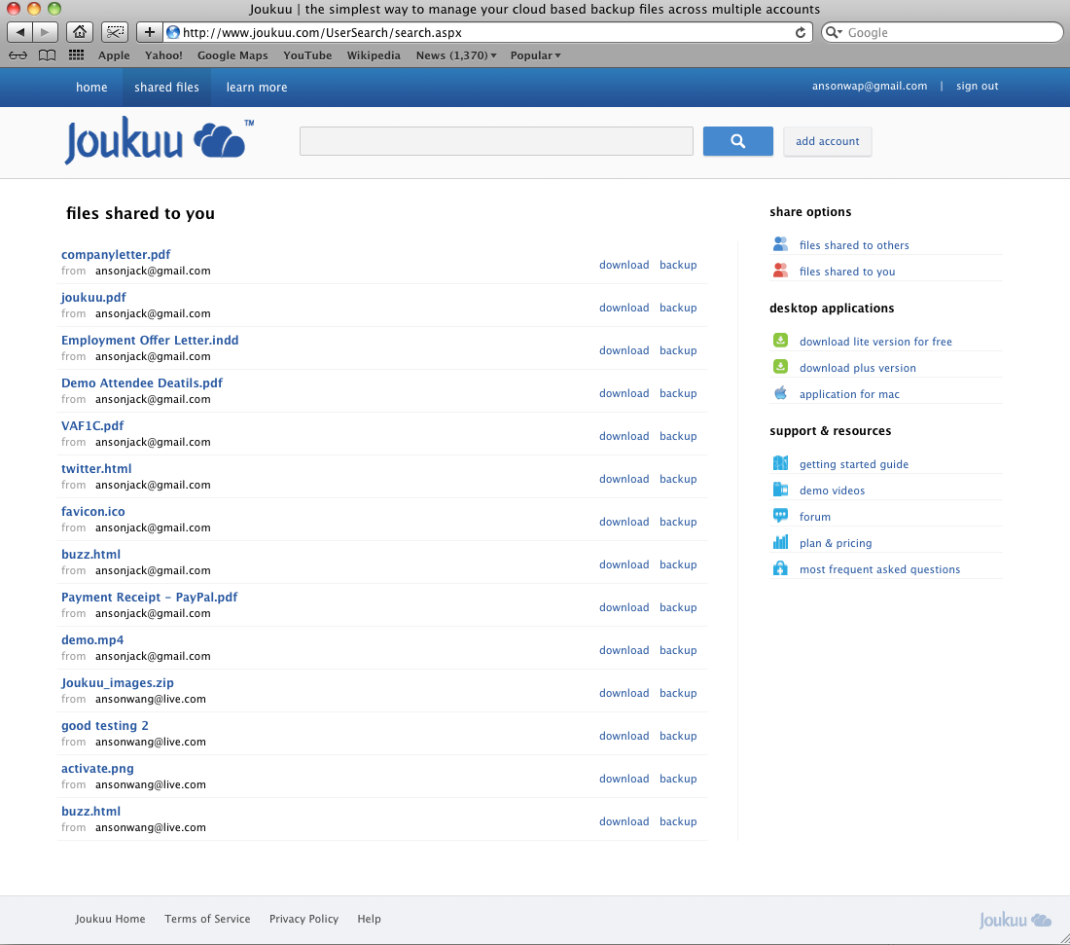Download the demo.mp4 file
Screen dimensions: 1070x945
624,650
